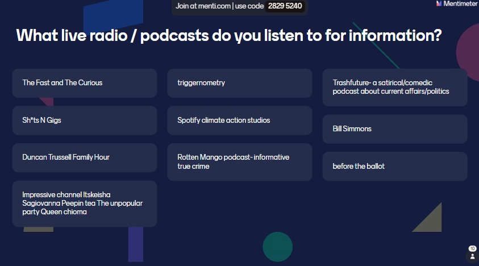Open 'Spotify climate action studios' card

pos(239,120)
